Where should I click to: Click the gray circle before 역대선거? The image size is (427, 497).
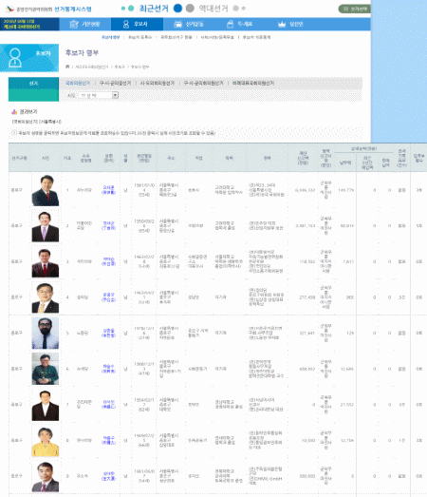pos(190,9)
